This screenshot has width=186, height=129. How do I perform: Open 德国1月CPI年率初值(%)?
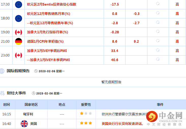point(45,41)
